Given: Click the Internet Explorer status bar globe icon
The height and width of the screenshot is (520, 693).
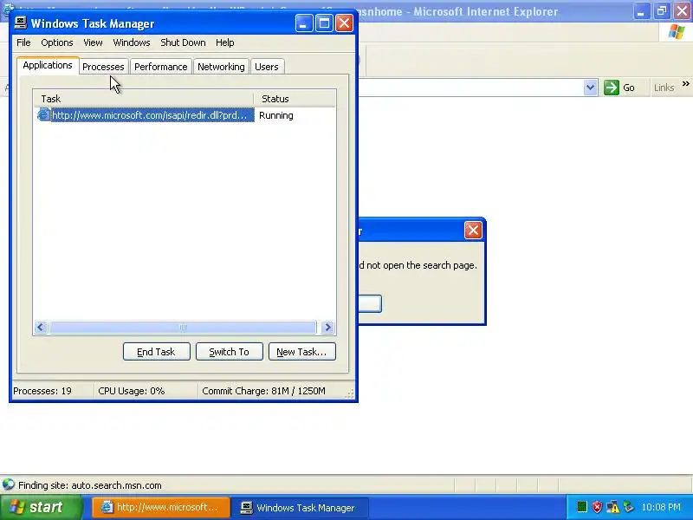Looking at the screenshot, I should coord(8,485).
